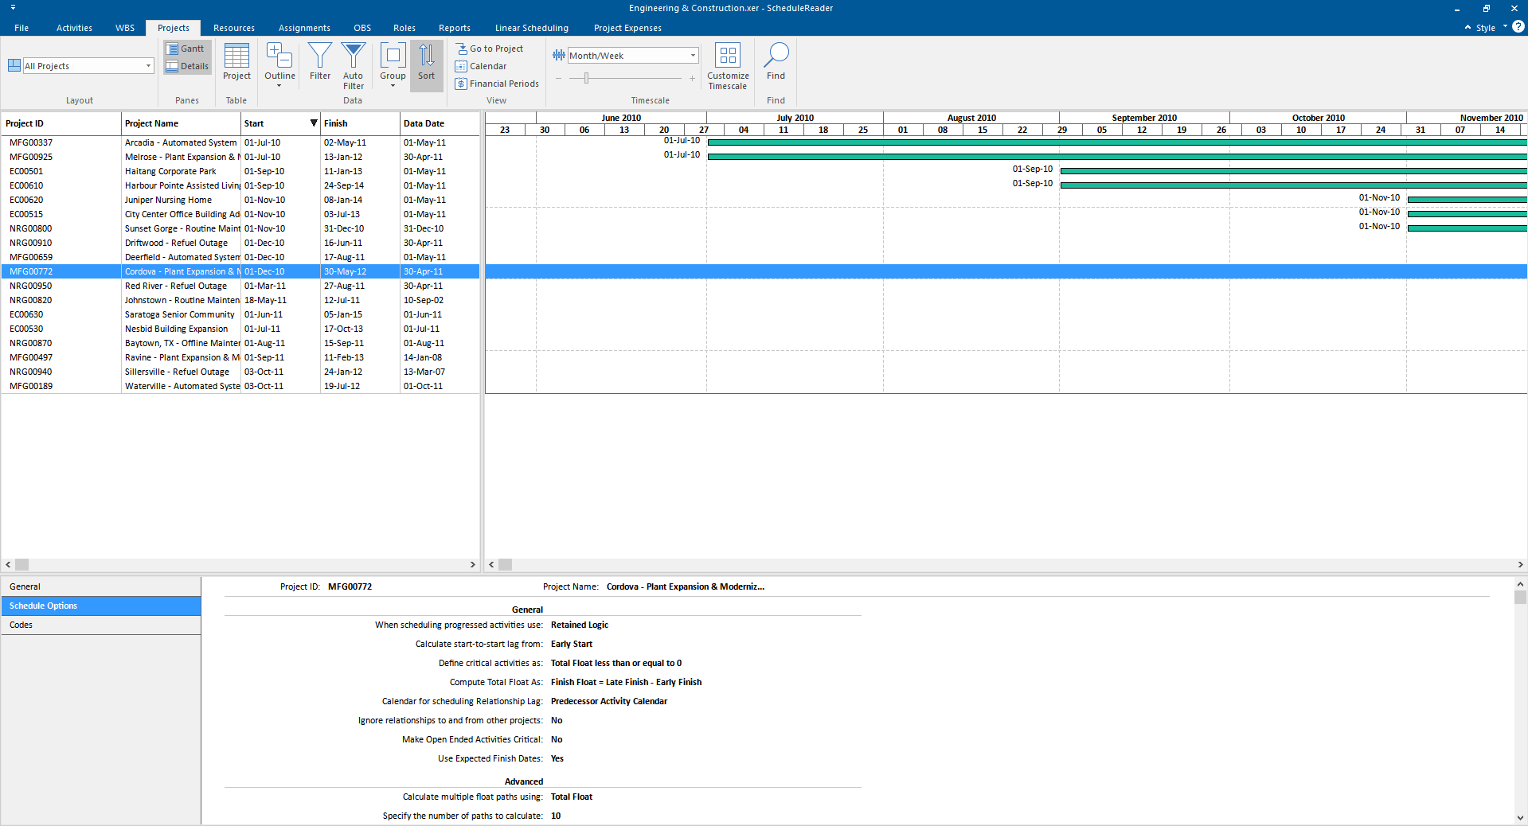Open the Help question mark icon

1518,26
